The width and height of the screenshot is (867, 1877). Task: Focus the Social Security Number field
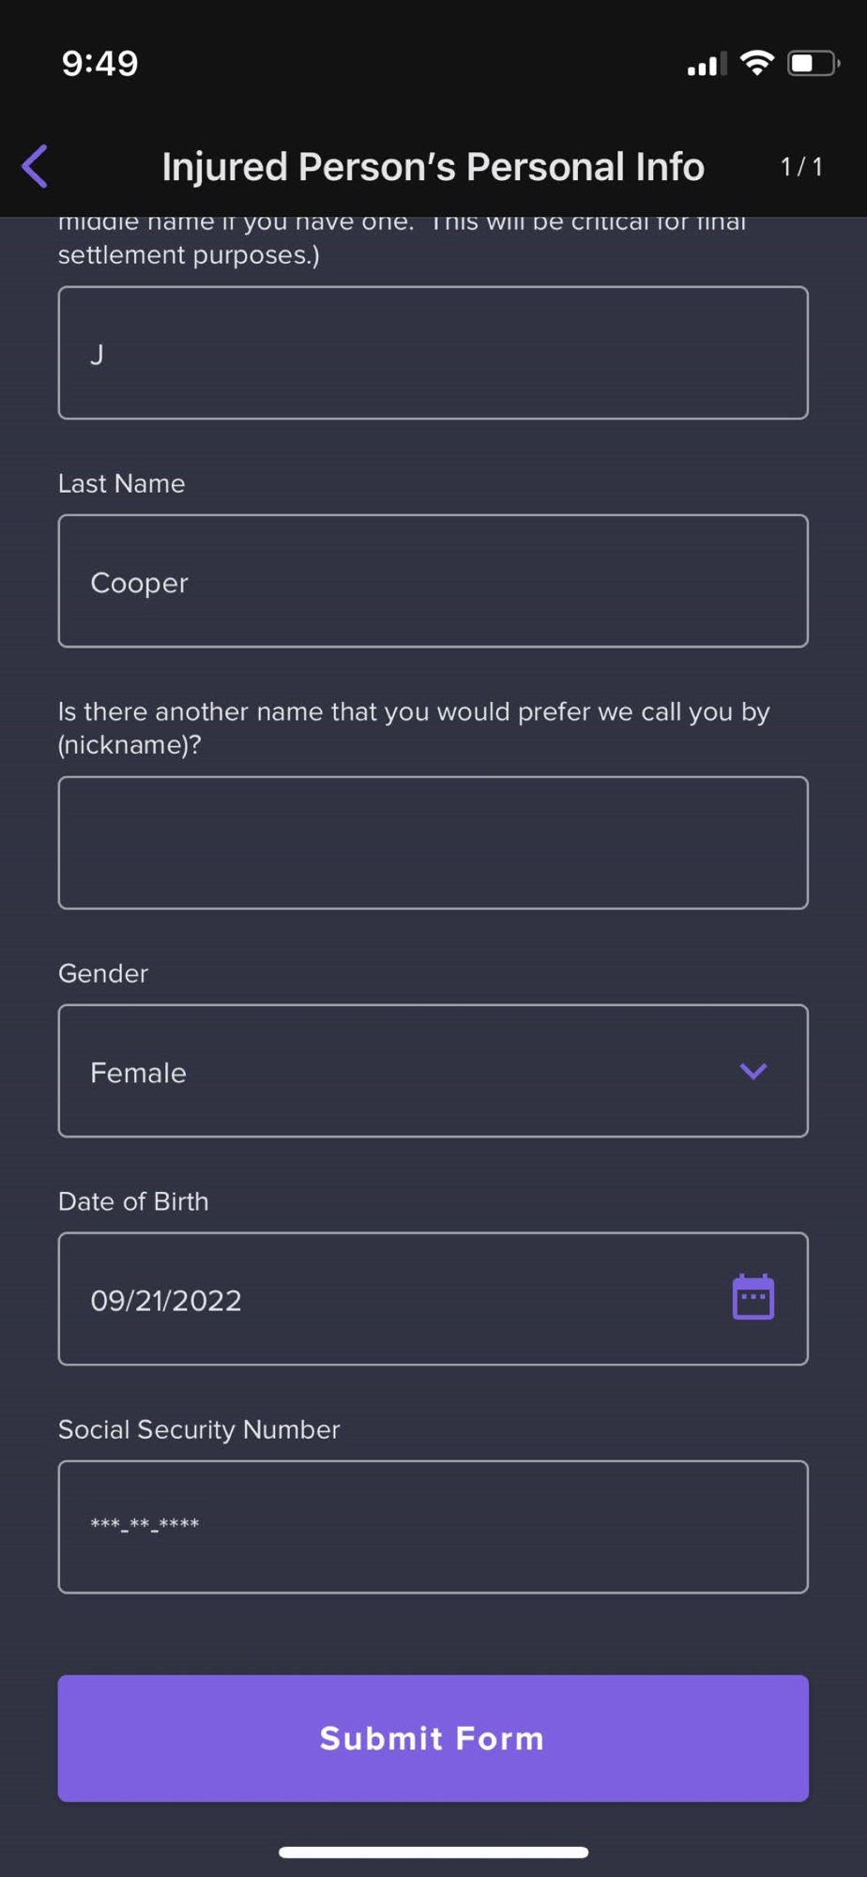point(433,1526)
